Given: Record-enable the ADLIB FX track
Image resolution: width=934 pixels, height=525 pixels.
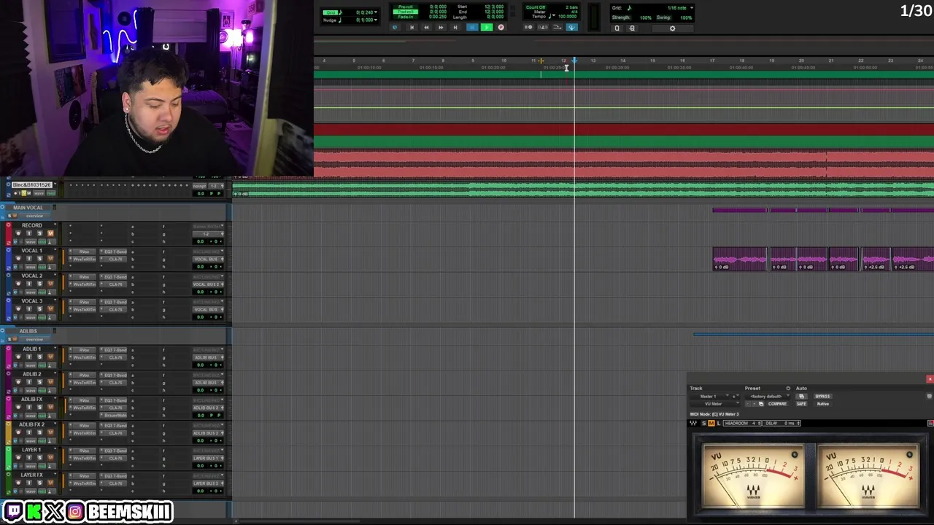Looking at the screenshot, I should click(x=18, y=408).
